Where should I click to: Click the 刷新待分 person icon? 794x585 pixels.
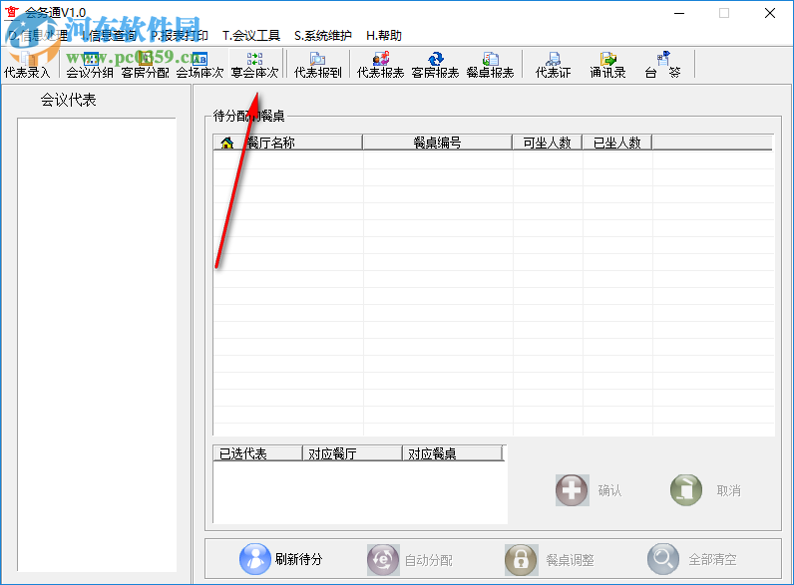pyautogui.click(x=255, y=559)
